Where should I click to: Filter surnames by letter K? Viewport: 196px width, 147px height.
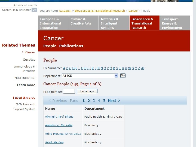(93, 68)
